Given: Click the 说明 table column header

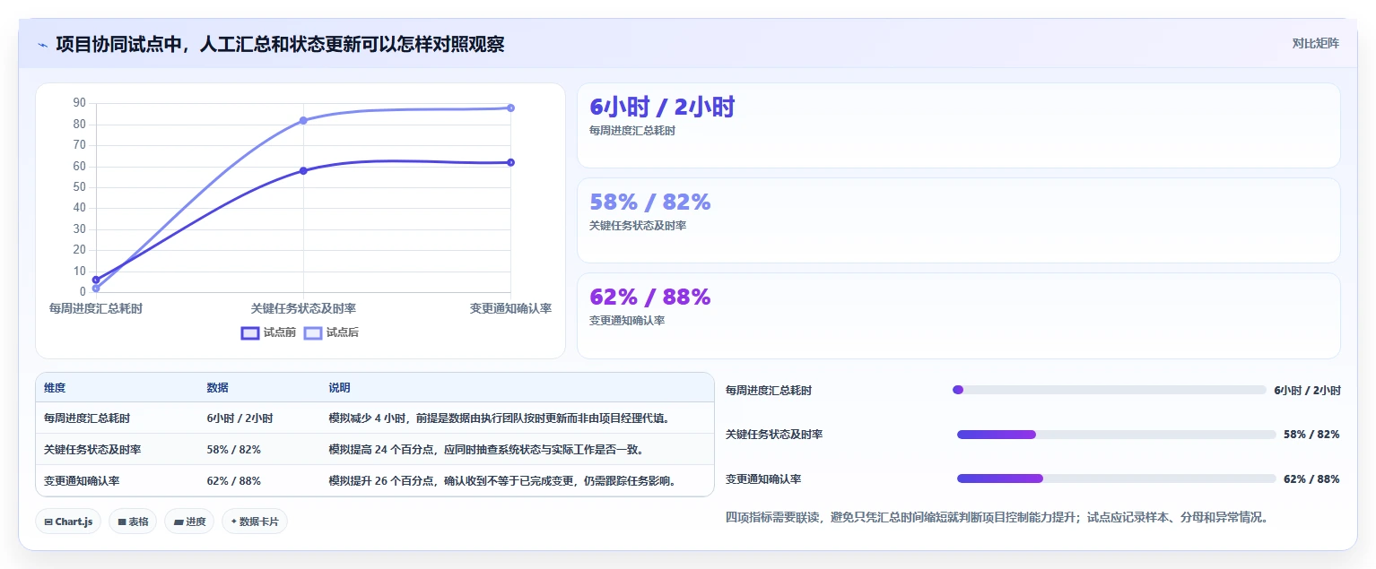Looking at the screenshot, I should [339, 388].
